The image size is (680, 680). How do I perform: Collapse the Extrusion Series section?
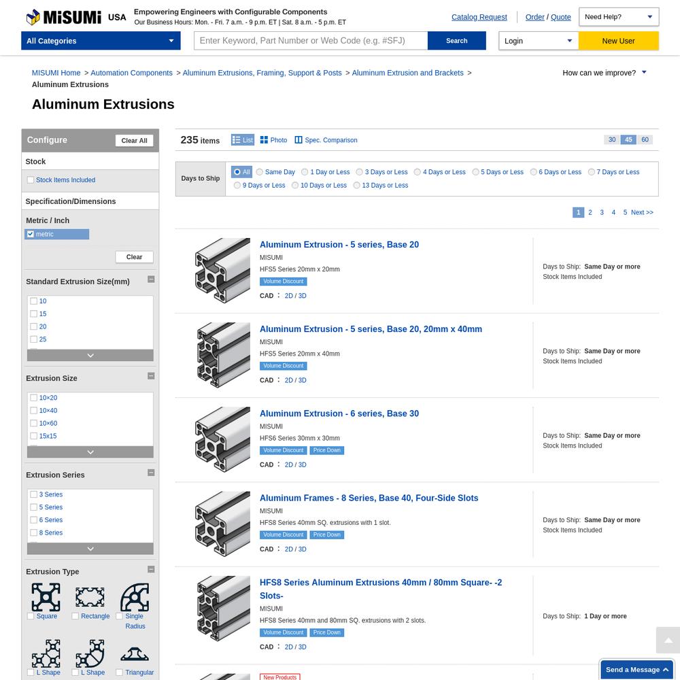click(x=151, y=473)
